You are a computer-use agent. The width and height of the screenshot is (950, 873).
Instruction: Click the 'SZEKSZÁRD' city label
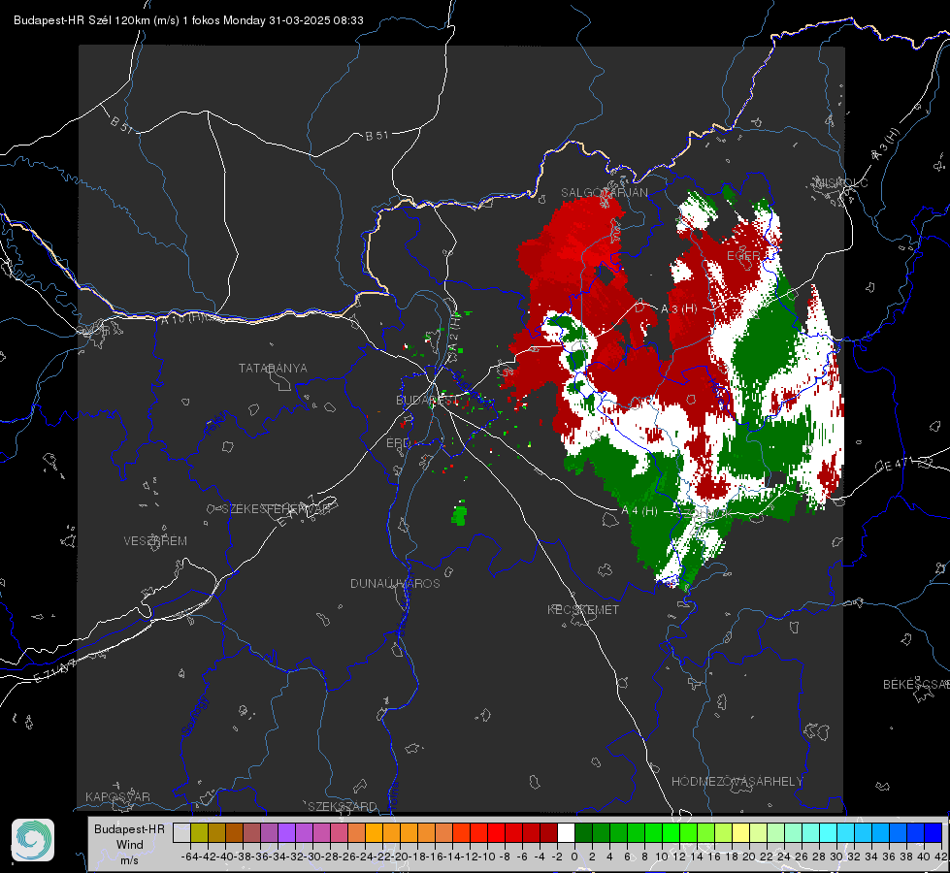[343, 806]
